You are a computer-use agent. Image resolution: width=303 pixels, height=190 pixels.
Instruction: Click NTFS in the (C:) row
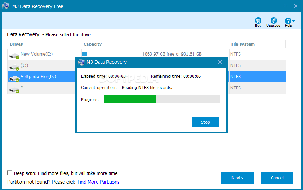235,65
